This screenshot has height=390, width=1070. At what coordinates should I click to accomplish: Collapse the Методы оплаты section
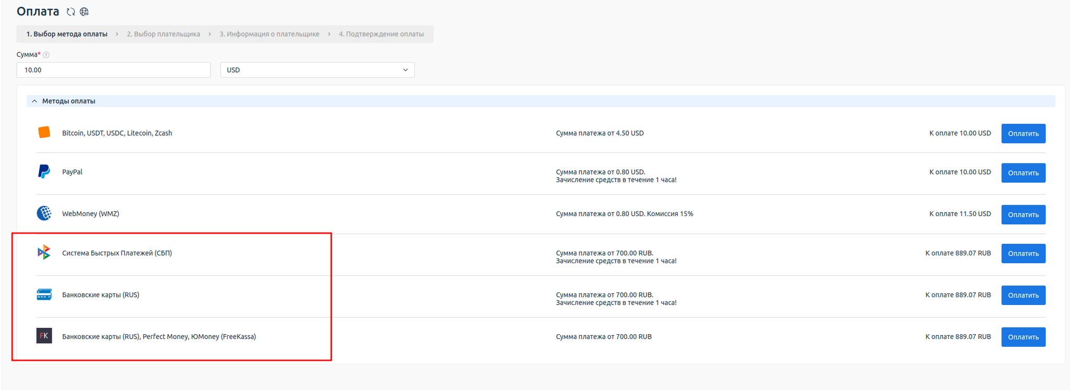coord(35,101)
